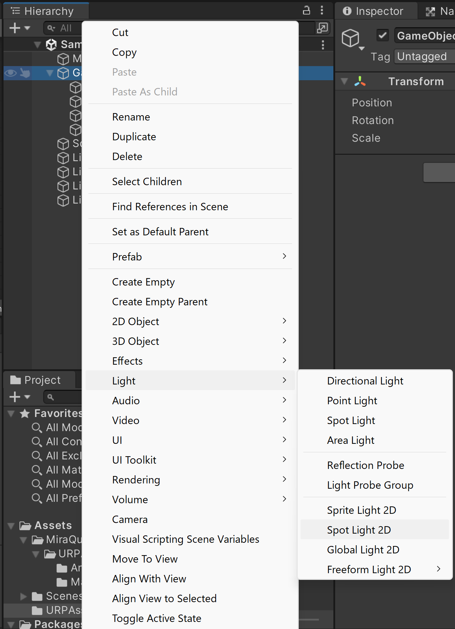Click the Transform component icon

360,82
